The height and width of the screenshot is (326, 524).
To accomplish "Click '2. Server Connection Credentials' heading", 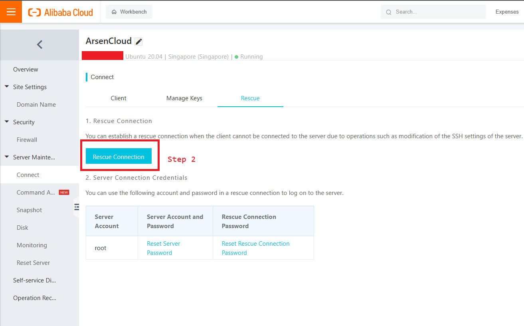I will (136, 177).
